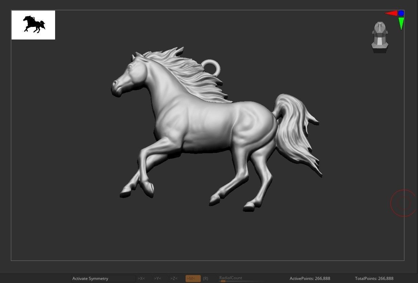Click the blue Z axis dot
This screenshot has width=418, height=283.
(x=401, y=13)
